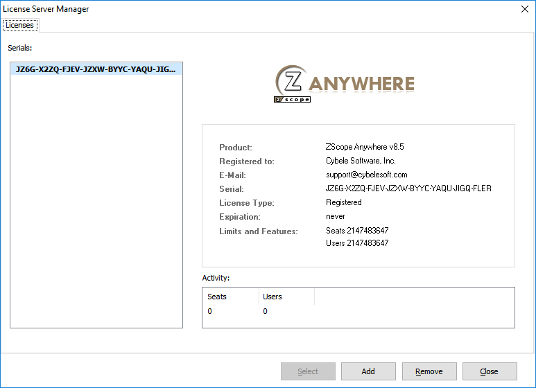Click the full serial ending in JIGQ-FLER
The height and width of the screenshot is (388, 536).
coord(408,188)
